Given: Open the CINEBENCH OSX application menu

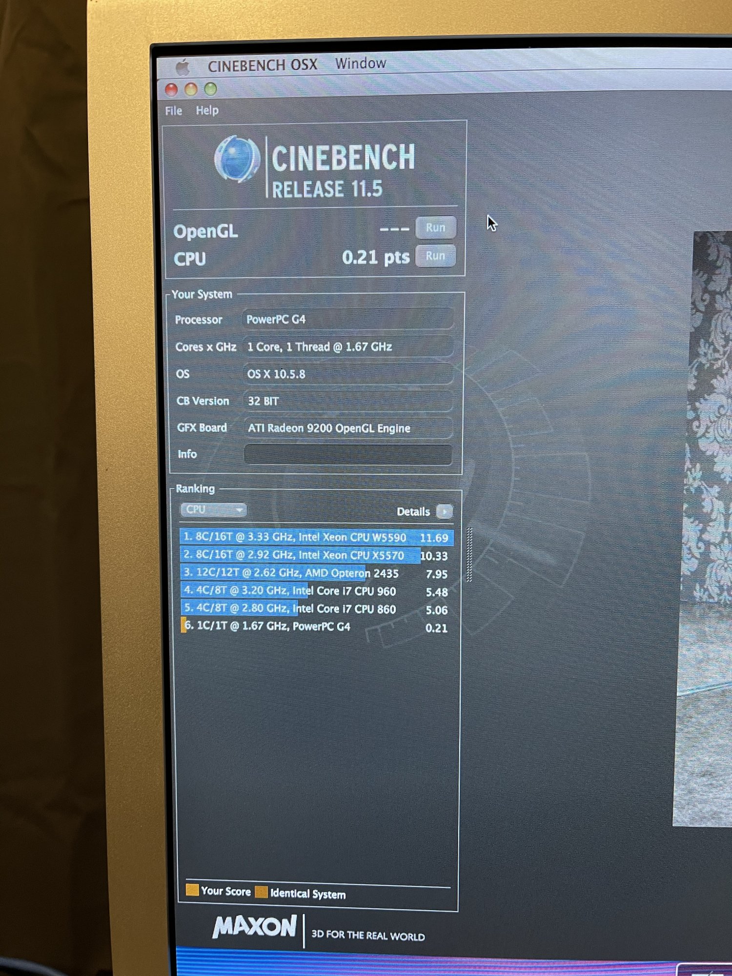Looking at the screenshot, I should [263, 65].
